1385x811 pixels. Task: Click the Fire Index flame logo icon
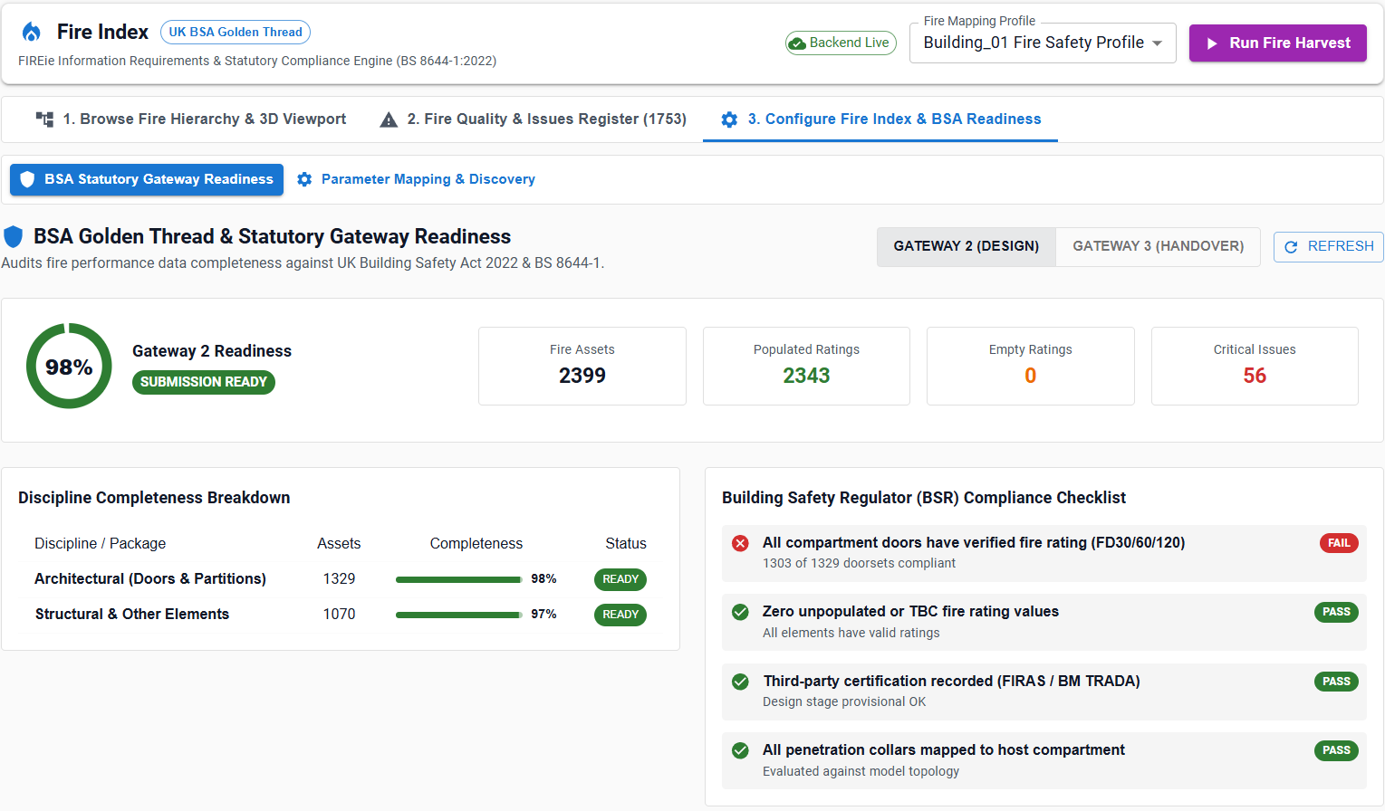point(32,32)
